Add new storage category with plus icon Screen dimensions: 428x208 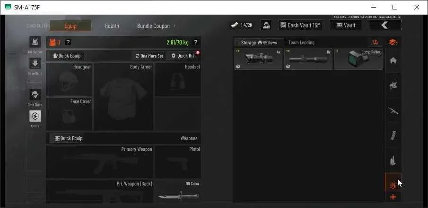(393, 197)
